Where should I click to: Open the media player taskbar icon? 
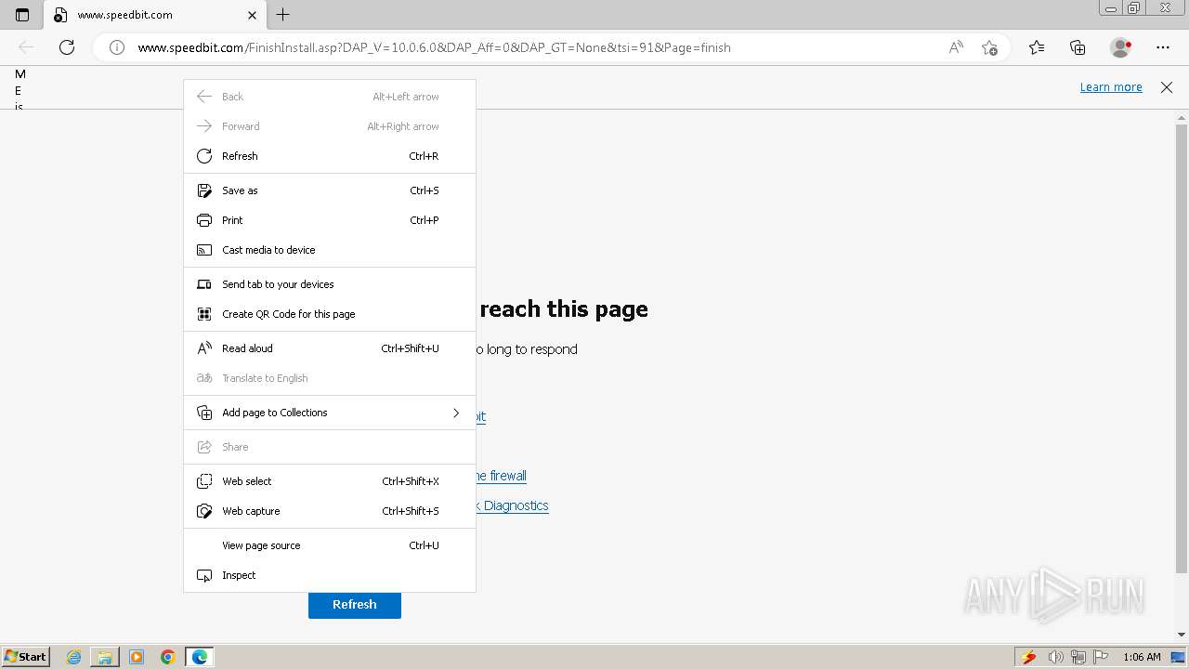137,657
